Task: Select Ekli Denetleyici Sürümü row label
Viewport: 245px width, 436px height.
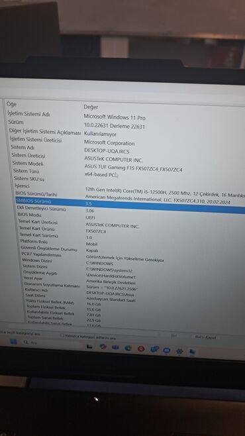Action: point(42,208)
